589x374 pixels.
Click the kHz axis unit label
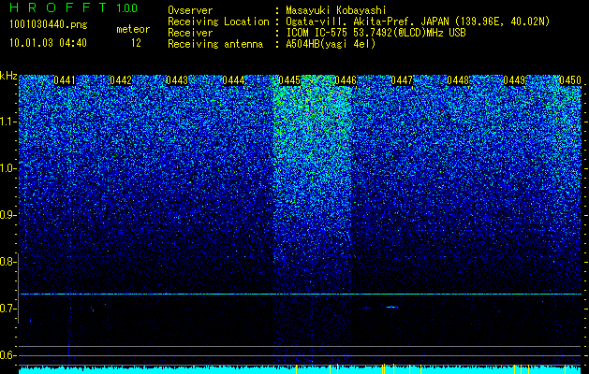(x=8, y=76)
